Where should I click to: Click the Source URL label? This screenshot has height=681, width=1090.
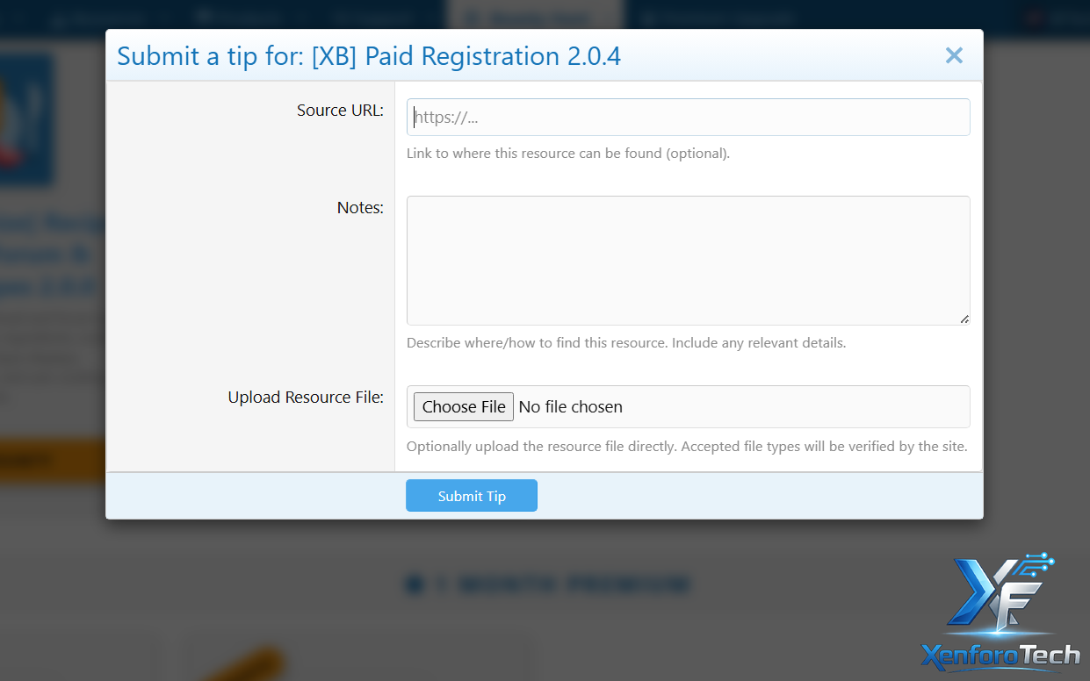click(340, 111)
